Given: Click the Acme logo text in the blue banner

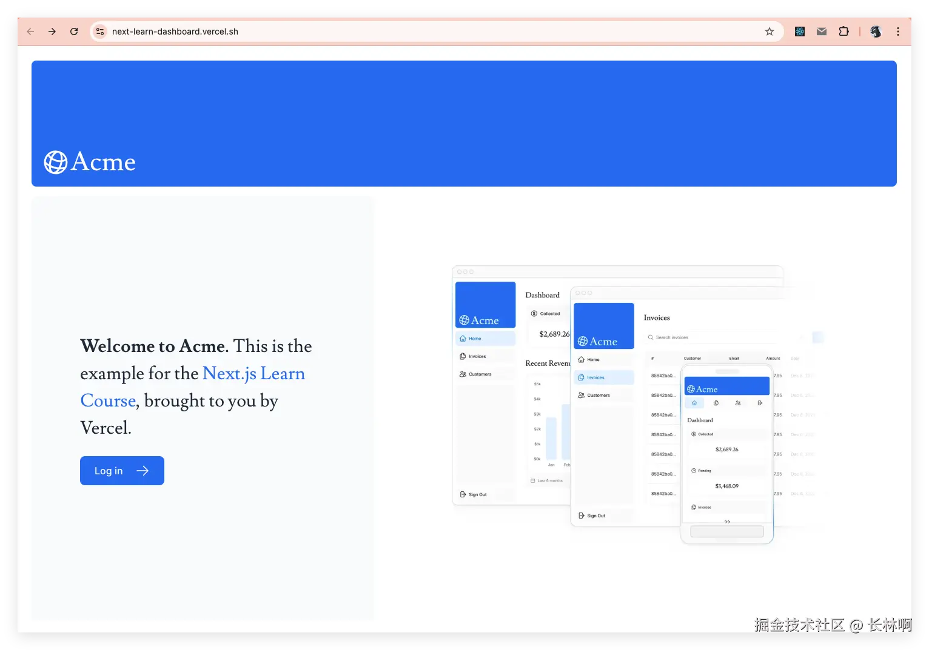Looking at the screenshot, I should (103, 162).
